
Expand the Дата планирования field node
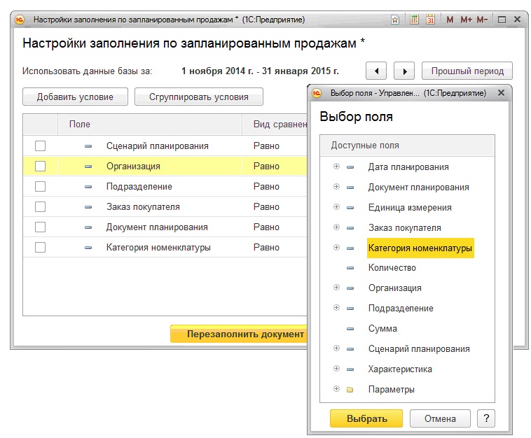click(336, 166)
